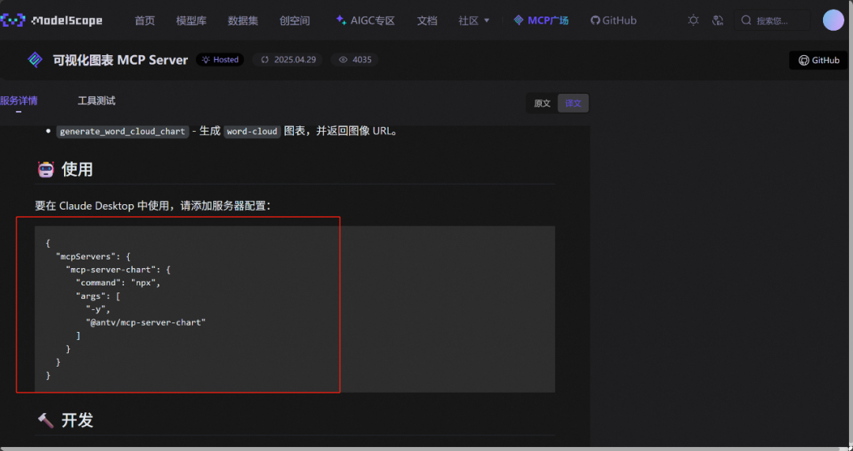Click the refresh icon beside 2025.04.29
Image resolution: width=853 pixels, height=451 pixels.
(x=265, y=60)
